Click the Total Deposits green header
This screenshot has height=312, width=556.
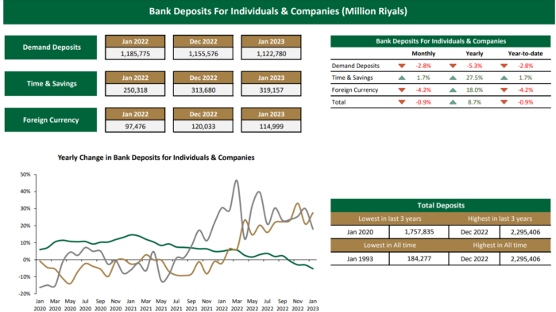440,206
